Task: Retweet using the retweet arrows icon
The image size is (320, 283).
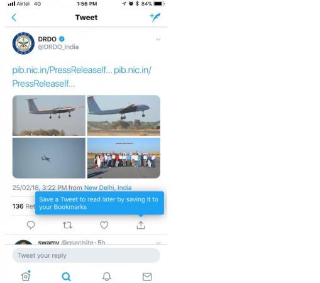Action: (x=67, y=225)
